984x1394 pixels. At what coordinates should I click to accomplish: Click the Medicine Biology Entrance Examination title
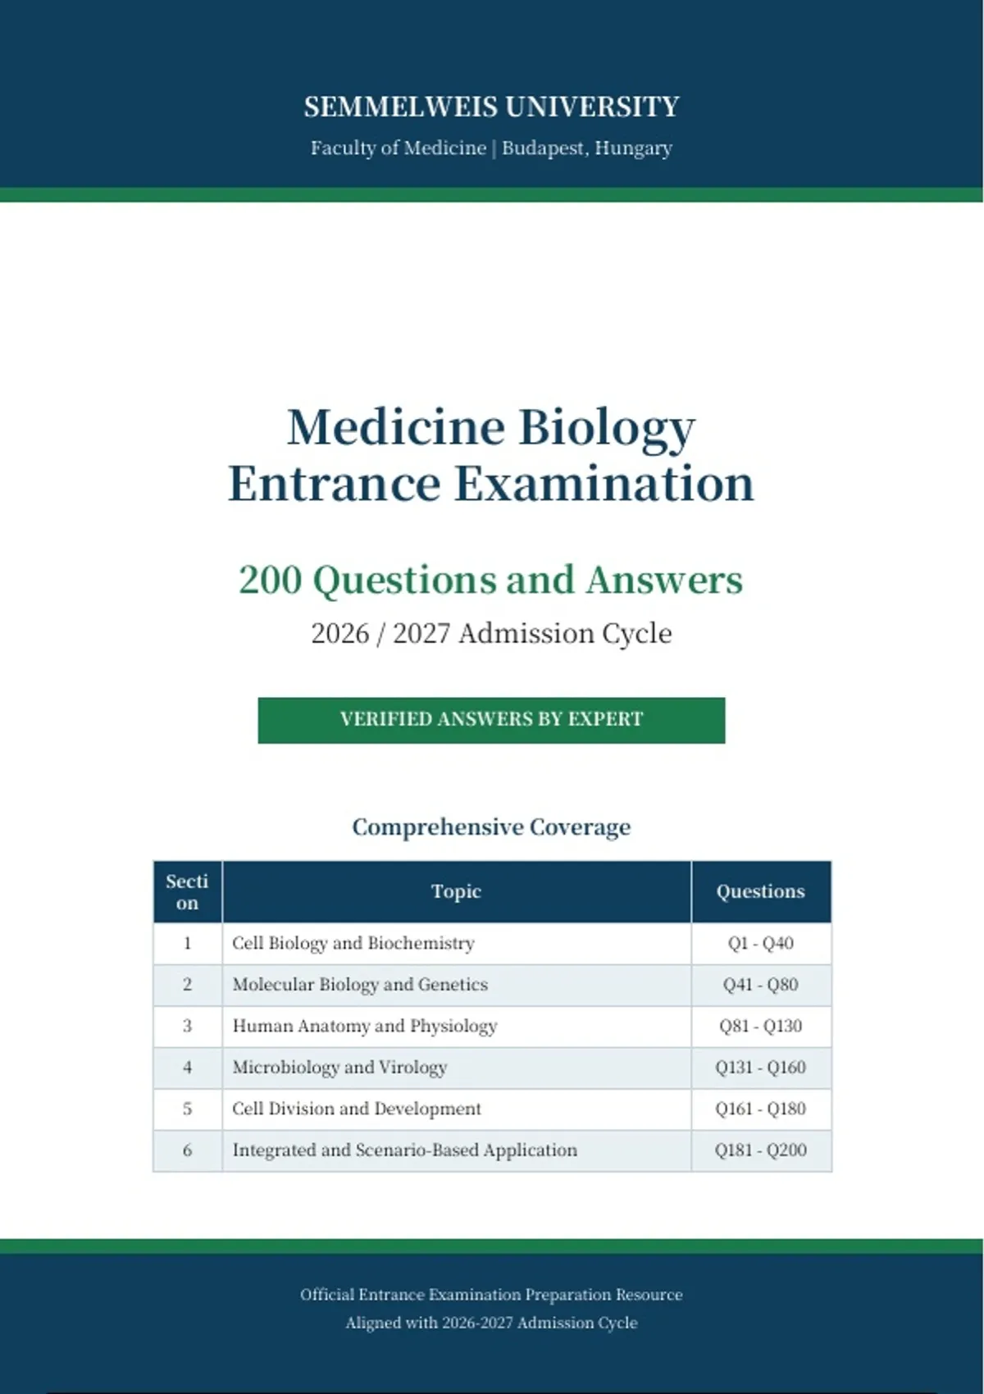tap(491, 454)
